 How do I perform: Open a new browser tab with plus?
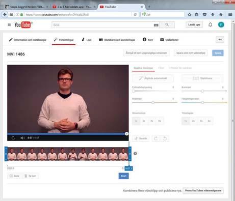point(149,7)
